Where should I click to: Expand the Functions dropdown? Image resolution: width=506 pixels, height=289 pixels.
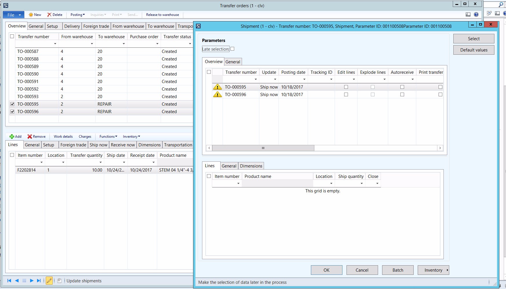(x=108, y=137)
